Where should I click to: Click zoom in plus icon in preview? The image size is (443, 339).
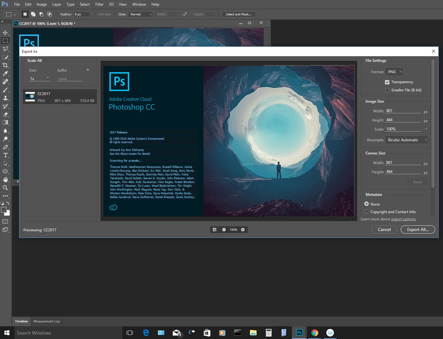click(x=243, y=230)
